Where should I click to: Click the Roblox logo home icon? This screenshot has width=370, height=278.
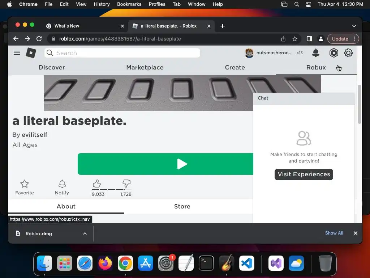click(31, 53)
